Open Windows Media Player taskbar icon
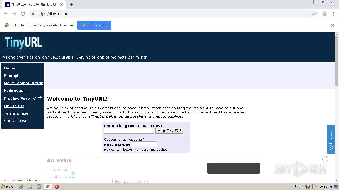This screenshot has width=339, height=190. [39, 187]
